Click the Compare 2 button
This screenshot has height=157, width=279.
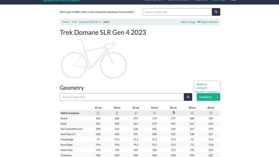pos(206,97)
